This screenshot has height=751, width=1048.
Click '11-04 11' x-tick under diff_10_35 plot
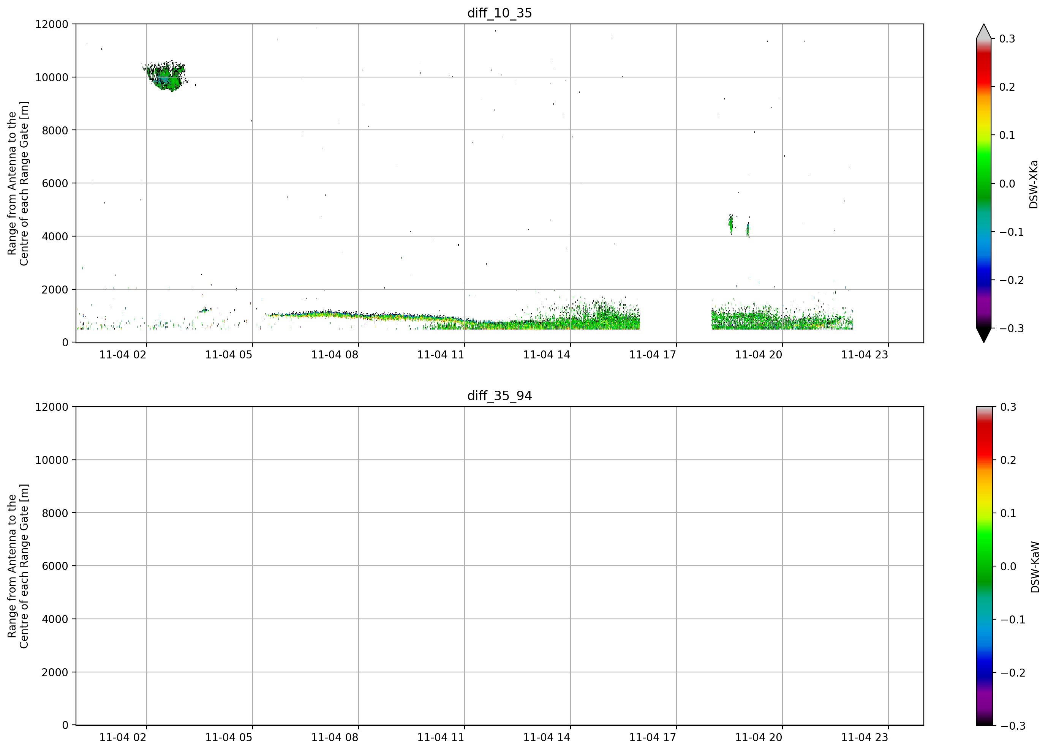(441, 355)
